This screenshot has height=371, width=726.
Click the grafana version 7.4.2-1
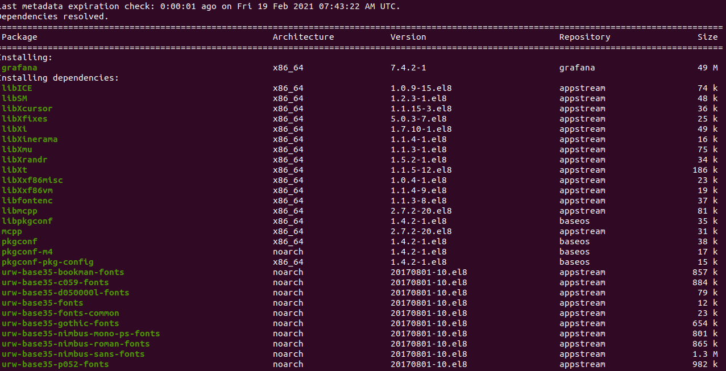coord(408,68)
